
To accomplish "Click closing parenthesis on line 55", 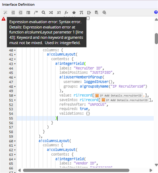I will (56, 118).
